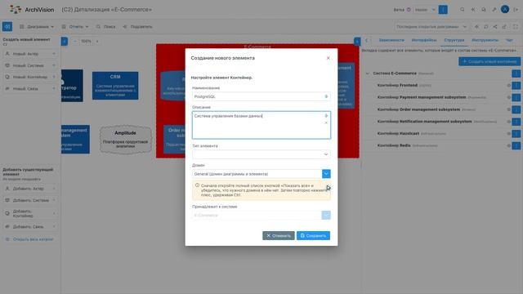Open the Принадлежит к системе dropdown
Viewport: 523px width, 294px height.
[x=326, y=215]
